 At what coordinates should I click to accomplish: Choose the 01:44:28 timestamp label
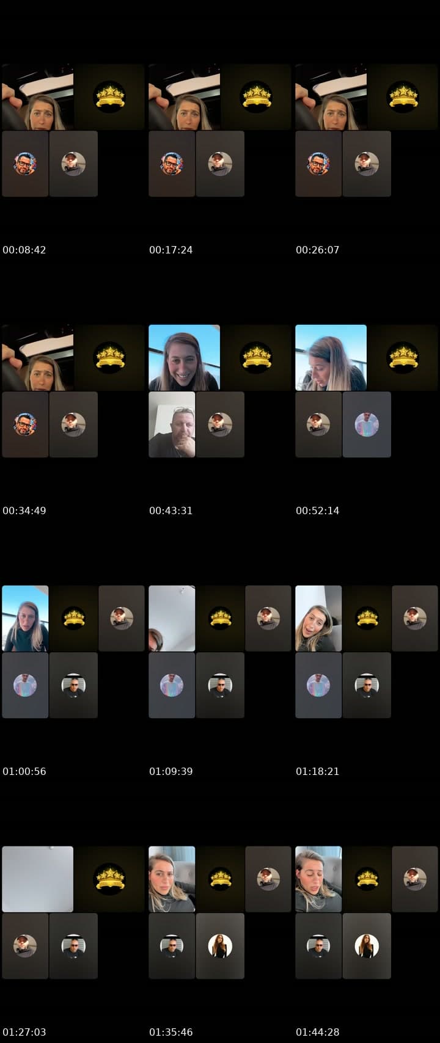tap(318, 1032)
